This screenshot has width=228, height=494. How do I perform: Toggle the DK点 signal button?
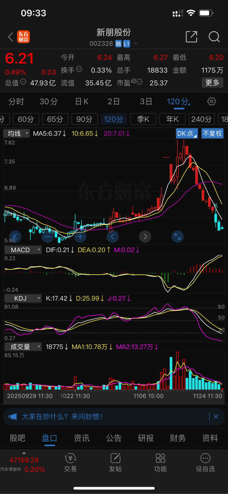(187, 133)
